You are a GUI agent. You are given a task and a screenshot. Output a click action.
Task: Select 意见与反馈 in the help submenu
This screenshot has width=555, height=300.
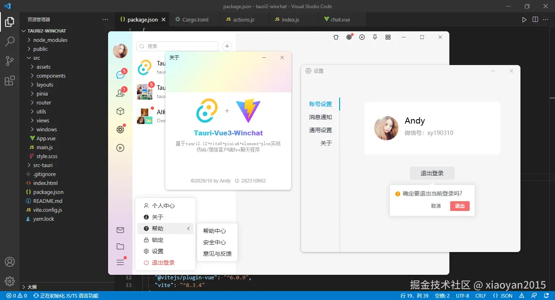point(217,254)
